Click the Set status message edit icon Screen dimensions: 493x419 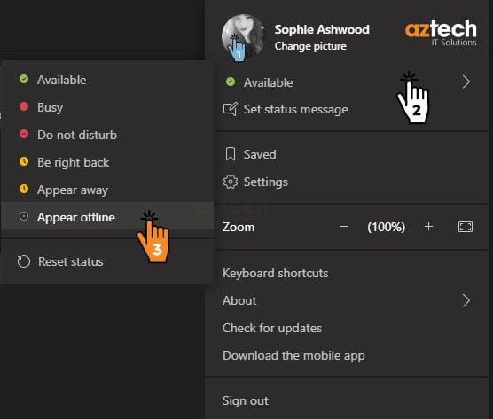click(230, 109)
